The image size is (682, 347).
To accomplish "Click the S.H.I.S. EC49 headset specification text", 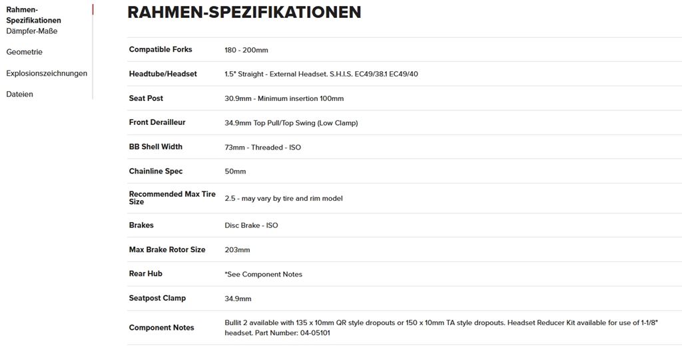I will point(321,74).
